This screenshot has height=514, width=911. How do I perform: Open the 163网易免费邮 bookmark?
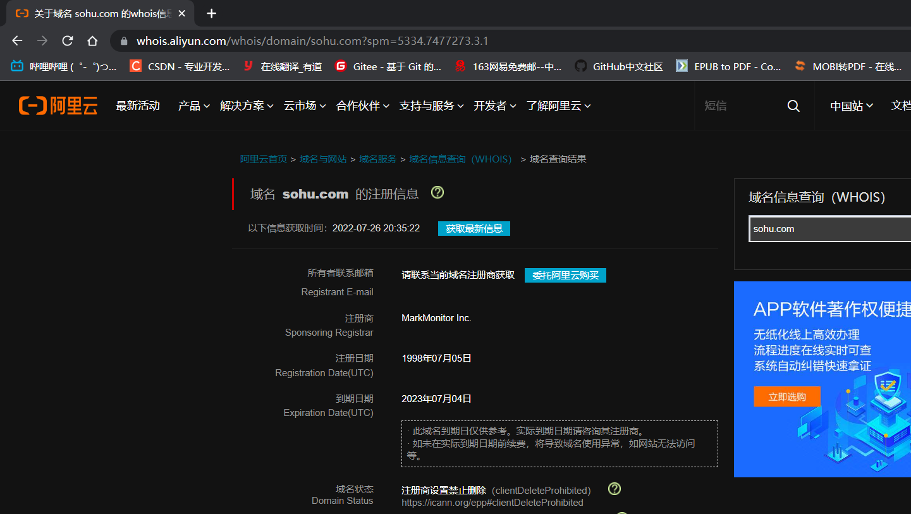tap(510, 66)
